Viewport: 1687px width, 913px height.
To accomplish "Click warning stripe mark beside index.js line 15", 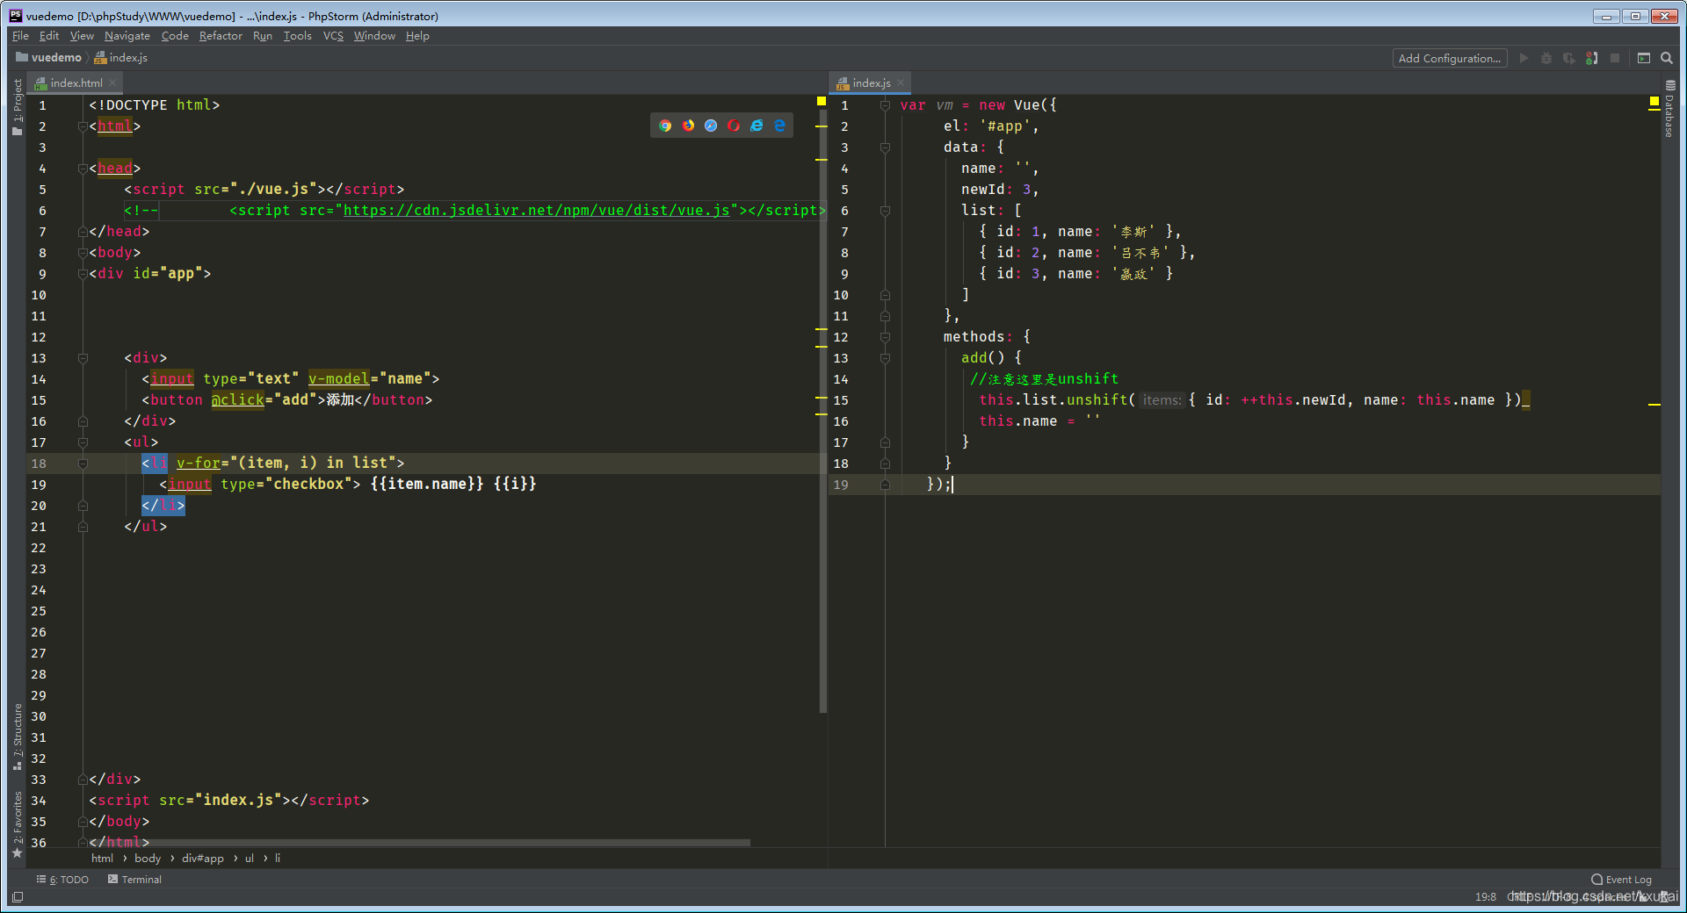I will [1654, 405].
